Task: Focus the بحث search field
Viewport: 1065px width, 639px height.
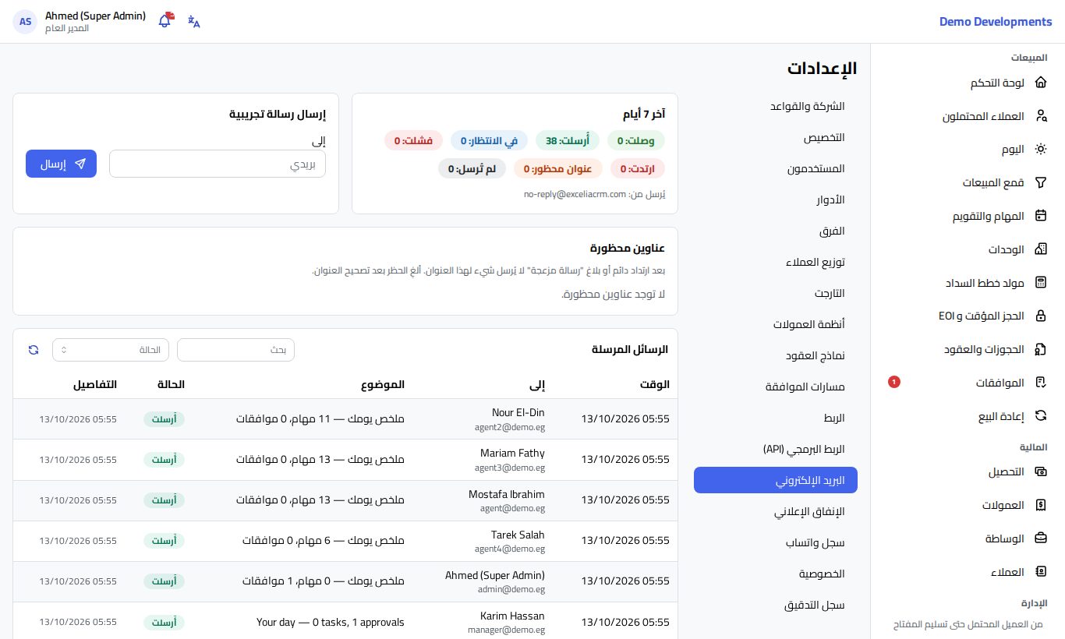Action: (x=235, y=350)
